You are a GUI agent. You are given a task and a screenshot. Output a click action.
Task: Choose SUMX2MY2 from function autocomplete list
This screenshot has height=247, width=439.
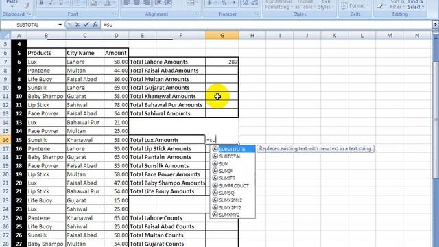pyautogui.click(x=233, y=200)
